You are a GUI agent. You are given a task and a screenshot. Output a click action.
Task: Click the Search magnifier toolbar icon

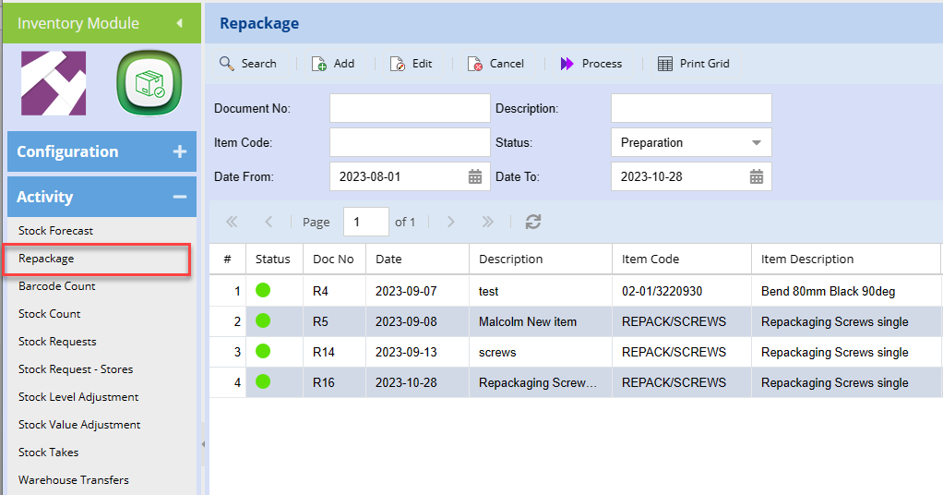(x=227, y=64)
